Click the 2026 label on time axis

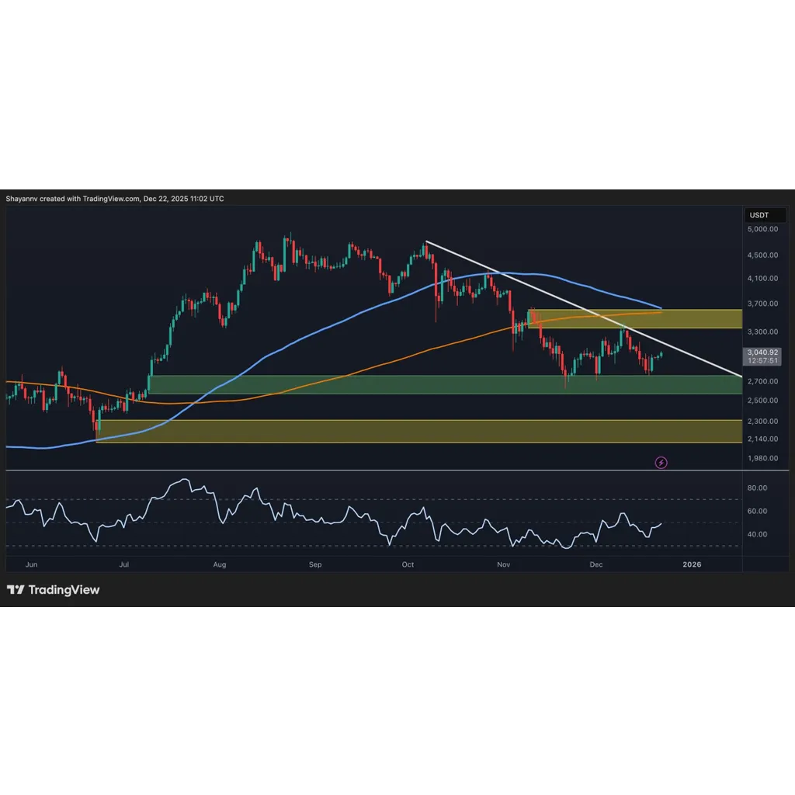[692, 564]
